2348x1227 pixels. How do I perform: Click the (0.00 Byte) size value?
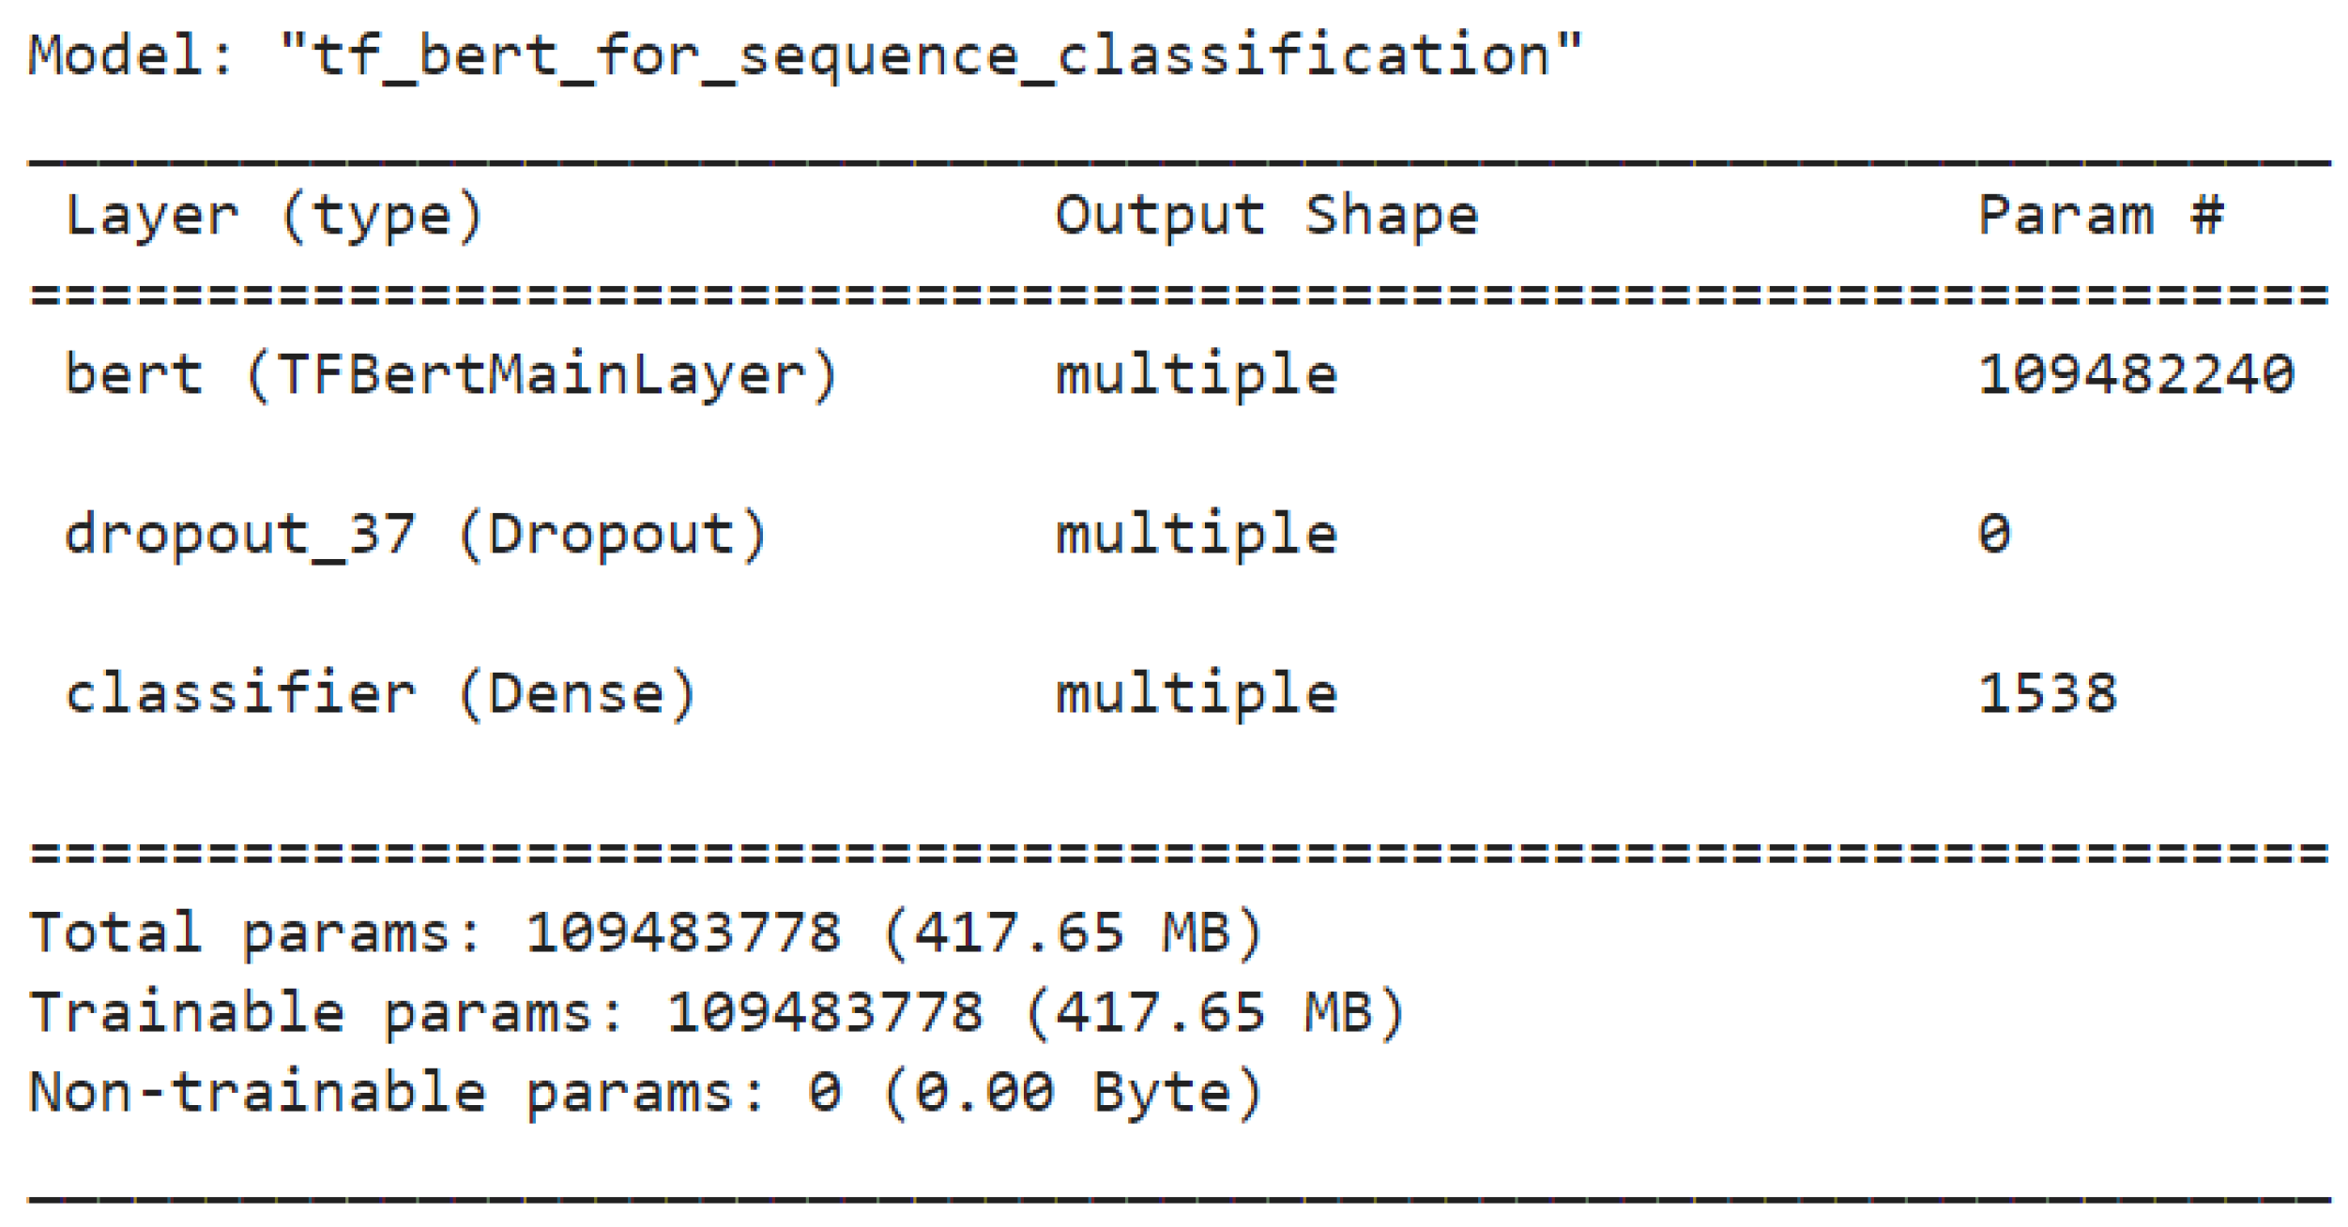point(1073,1094)
